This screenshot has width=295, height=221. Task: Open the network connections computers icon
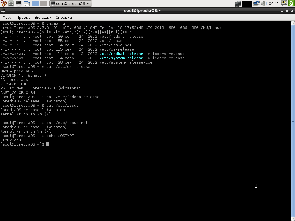256,3
